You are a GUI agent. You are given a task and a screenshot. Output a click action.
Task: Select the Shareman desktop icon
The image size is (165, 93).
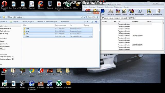(32, 5)
